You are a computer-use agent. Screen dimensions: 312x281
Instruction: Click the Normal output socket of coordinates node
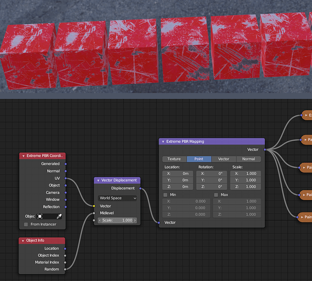(66, 171)
